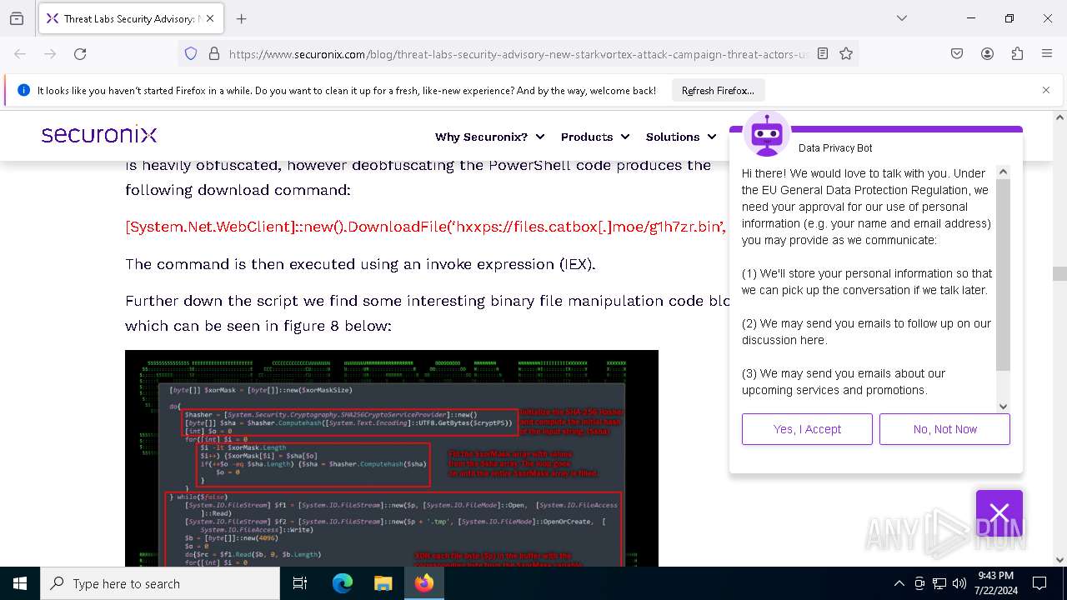Click the page scrollbar down arrow

tap(1059, 560)
